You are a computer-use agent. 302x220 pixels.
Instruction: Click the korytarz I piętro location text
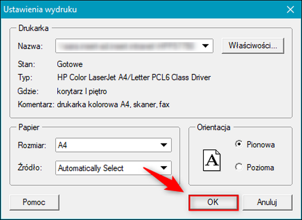(82, 92)
